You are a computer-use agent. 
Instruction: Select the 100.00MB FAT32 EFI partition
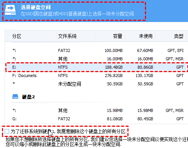pyautogui.click(x=96, y=50)
